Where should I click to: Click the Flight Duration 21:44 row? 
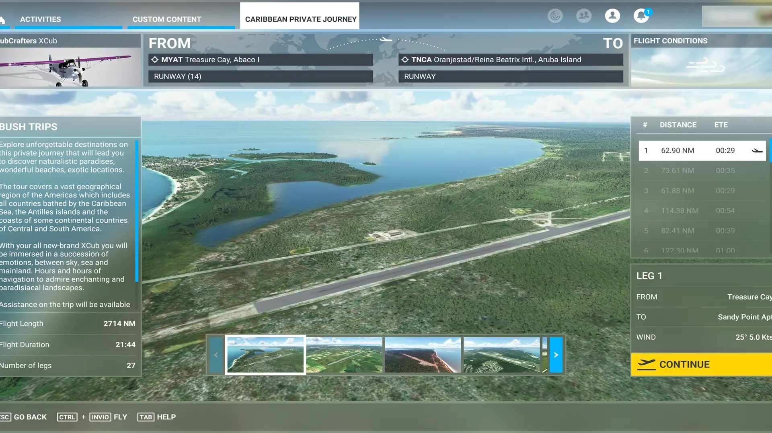tap(68, 345)
